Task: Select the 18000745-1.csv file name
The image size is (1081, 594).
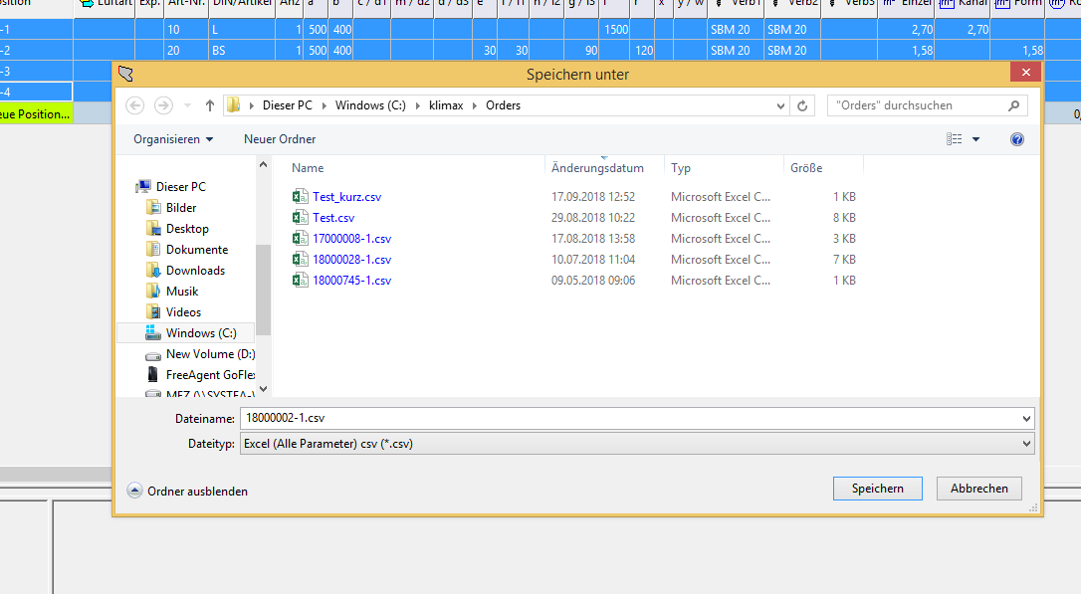Action: tap(351, 281)
